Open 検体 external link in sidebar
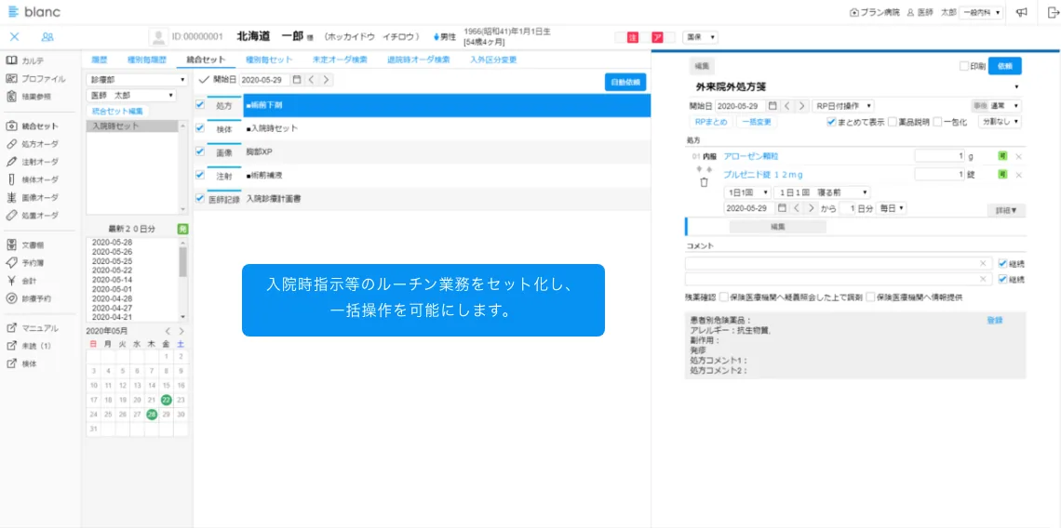Screen dimensions: 1061x528 (x=21, y=363)
